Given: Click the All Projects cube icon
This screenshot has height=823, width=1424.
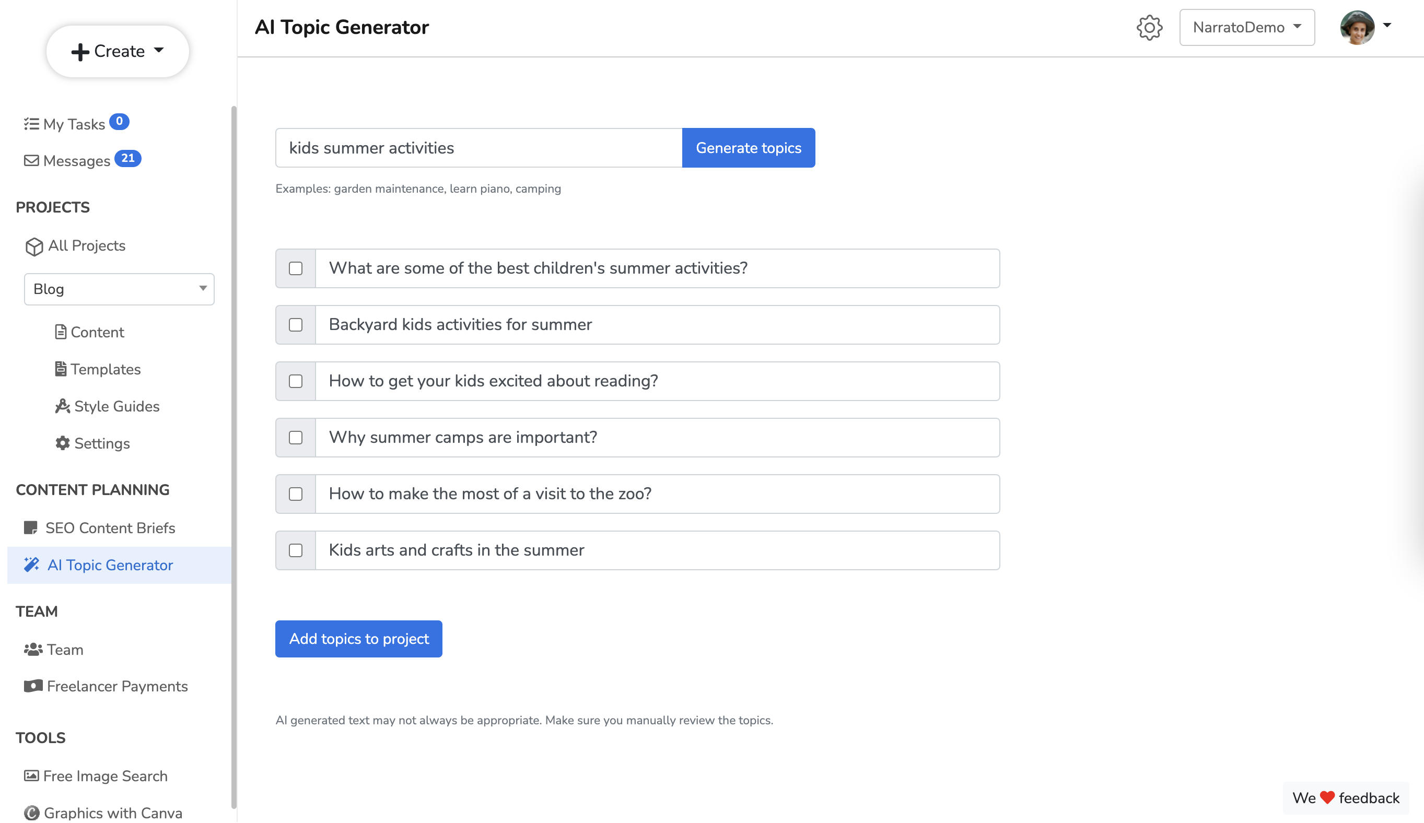Looking at the screenshot, I should [34, 246].
